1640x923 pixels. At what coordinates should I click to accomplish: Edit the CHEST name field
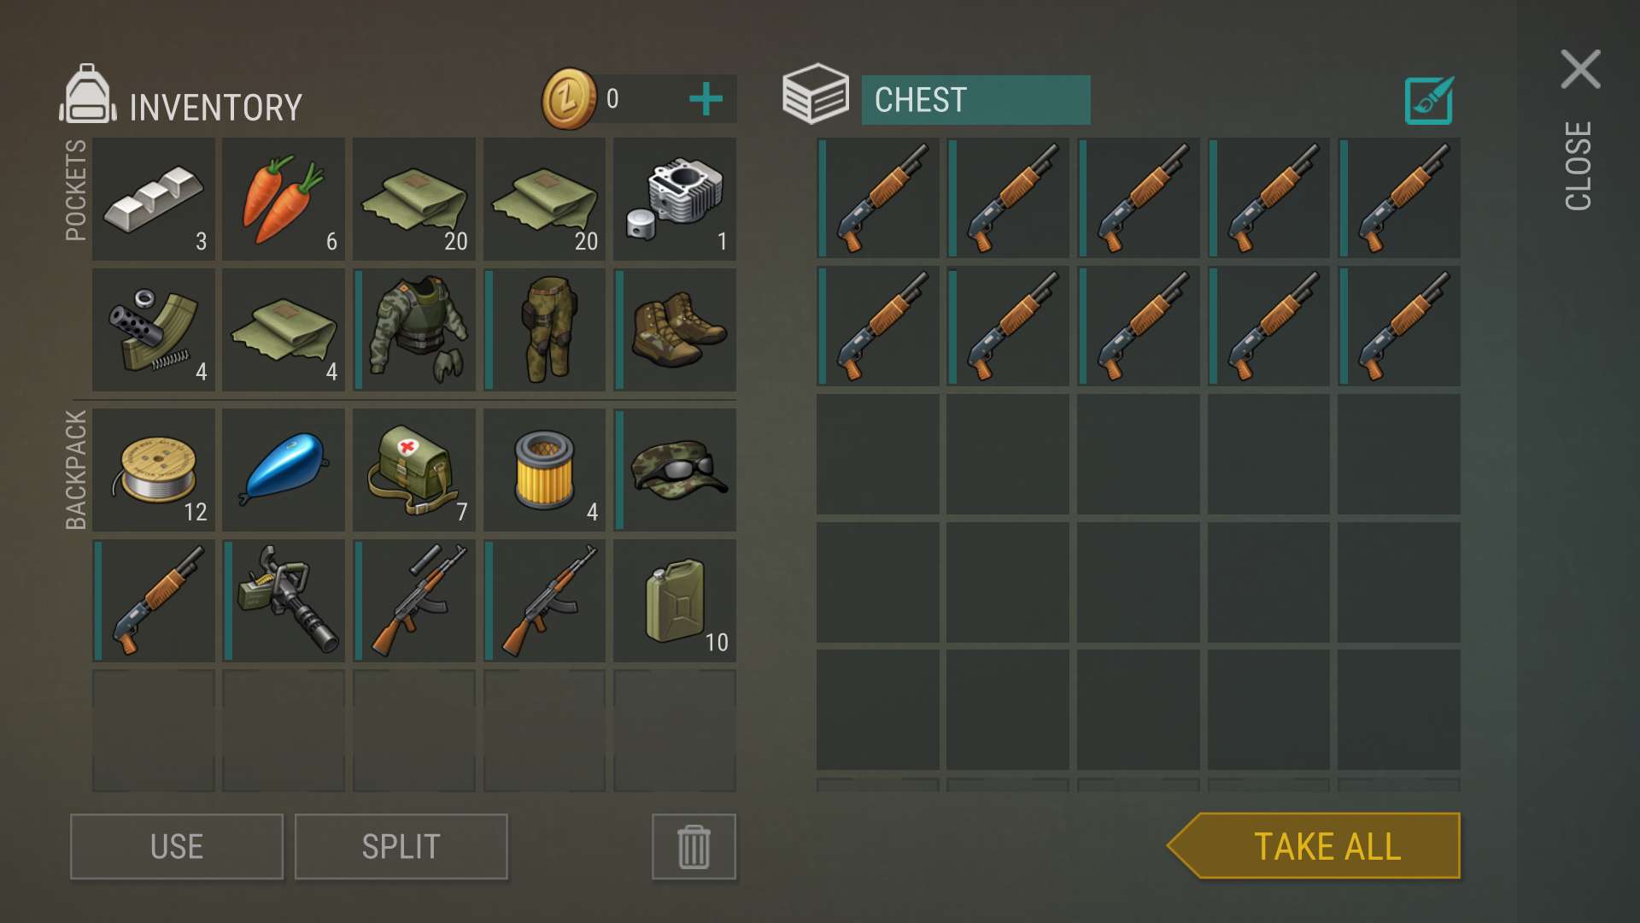coord(975,100)
